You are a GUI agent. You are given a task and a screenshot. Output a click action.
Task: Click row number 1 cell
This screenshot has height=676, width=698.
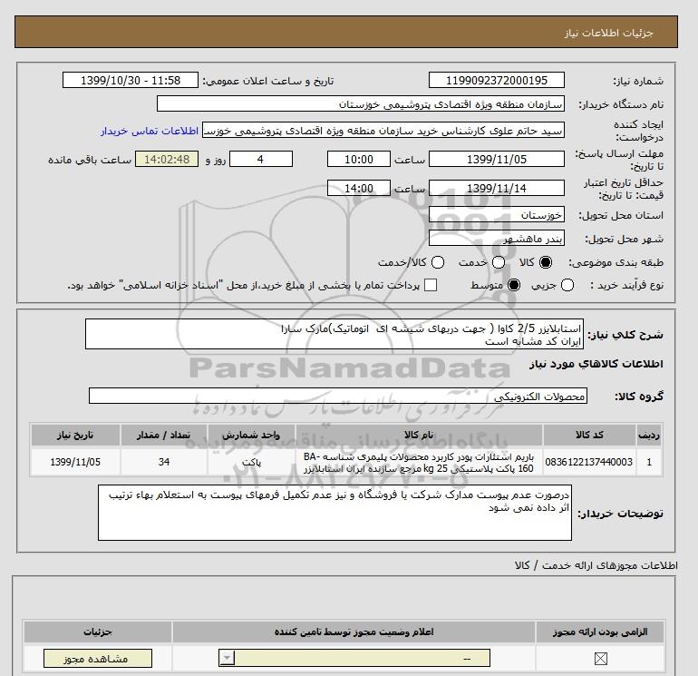tap(649, 462)
